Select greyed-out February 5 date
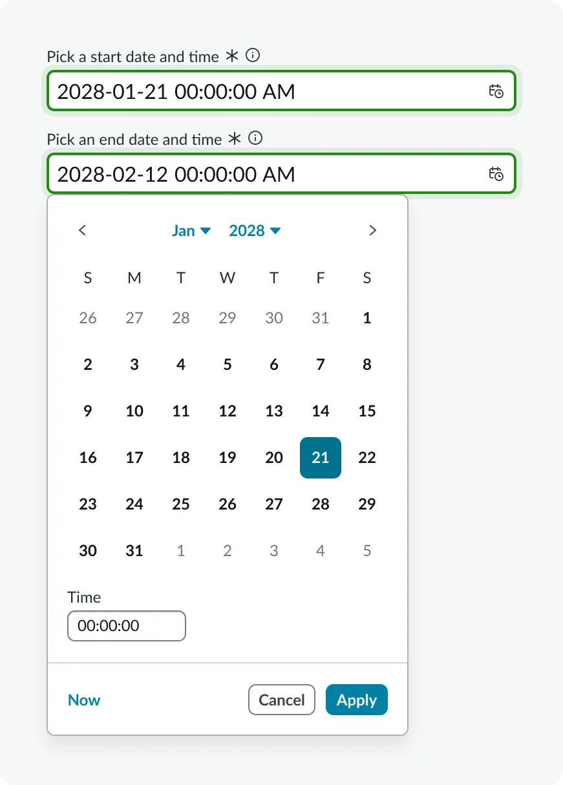This screenshot has width=563, height=785. 367,551
